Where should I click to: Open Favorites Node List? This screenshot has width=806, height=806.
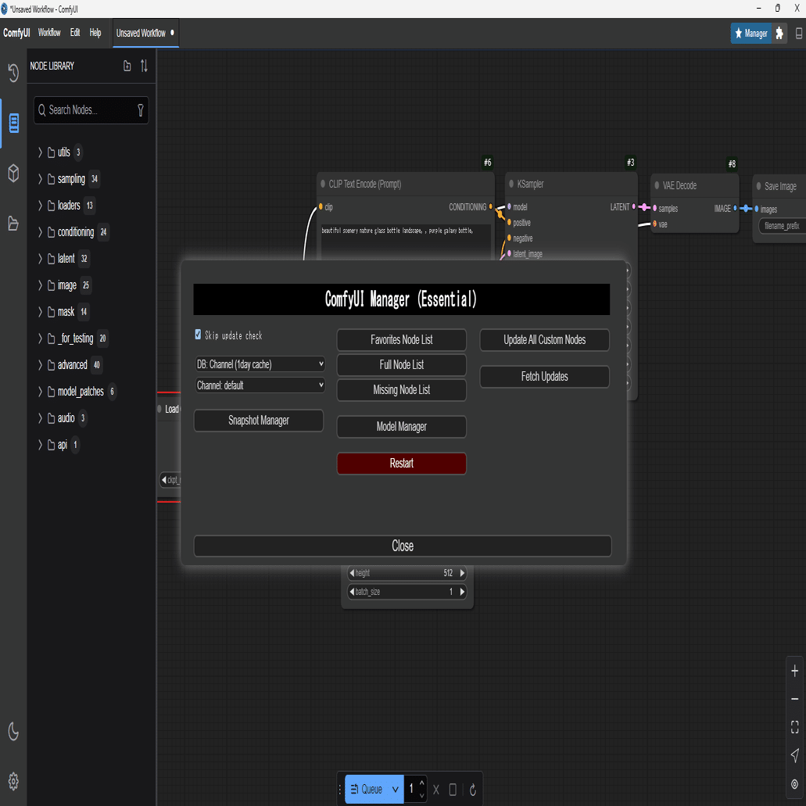(x=402, y=340)
